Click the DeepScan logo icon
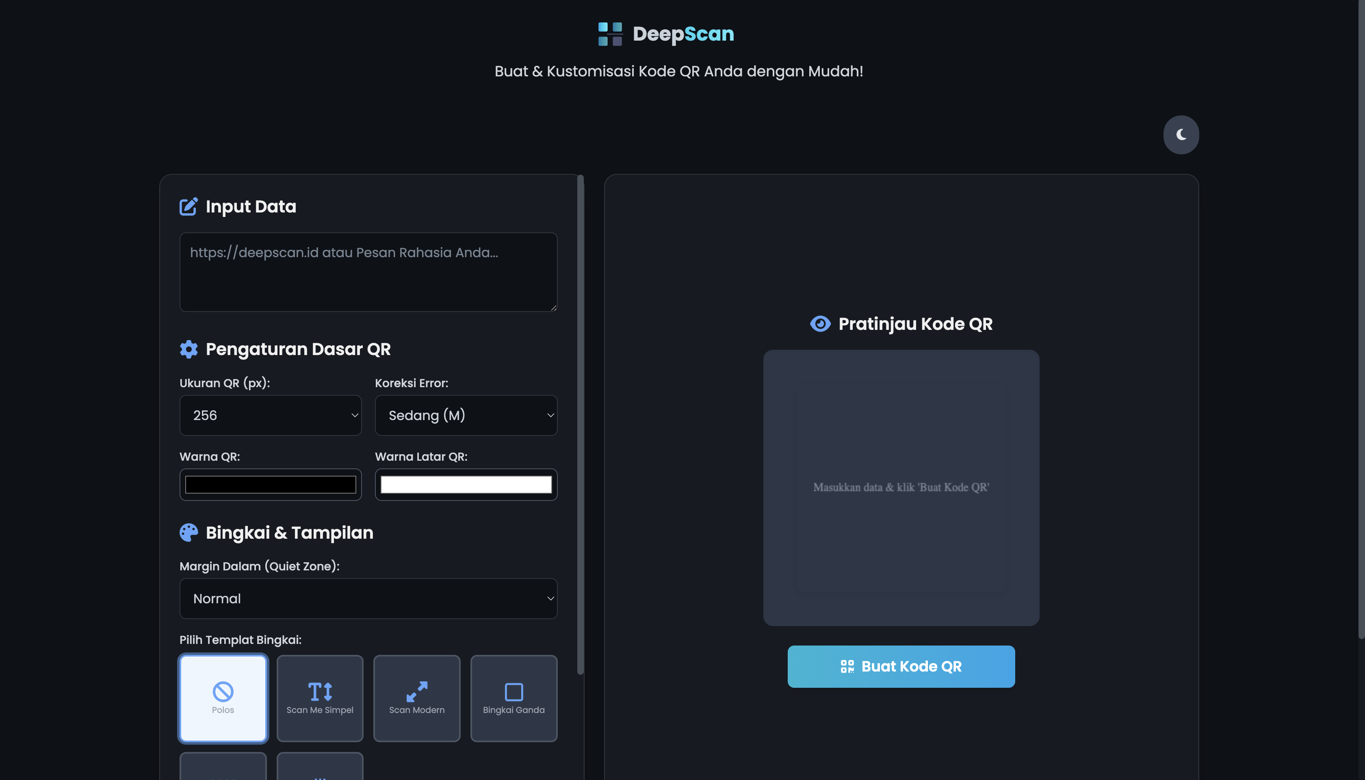This screenshot has height=780, width=1365. pos(610,34)
